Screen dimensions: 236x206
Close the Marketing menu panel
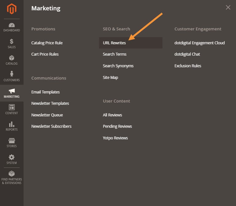pyautogui.click(x=228, y=7)
